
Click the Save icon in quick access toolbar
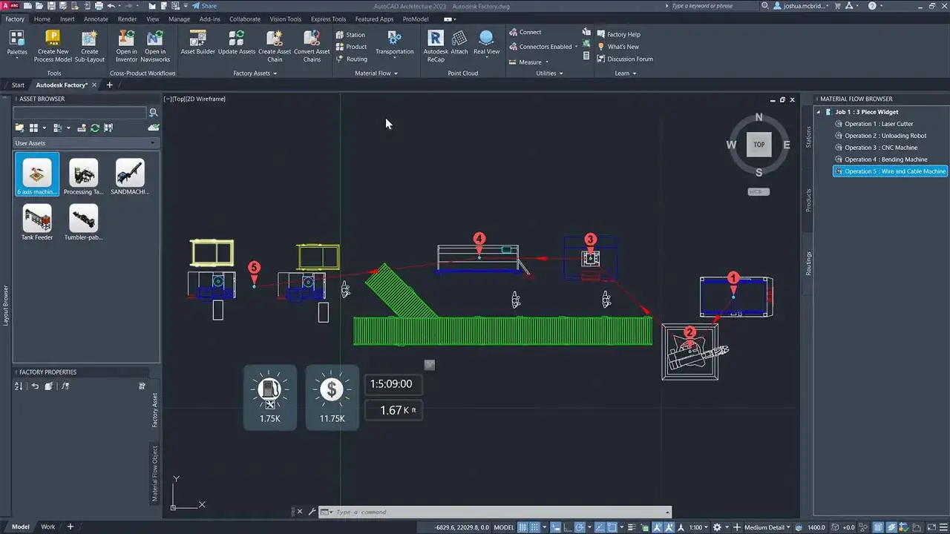tap(51, 6)
